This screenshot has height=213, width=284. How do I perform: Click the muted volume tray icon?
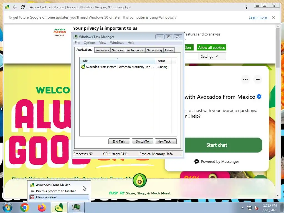(256, 208)
